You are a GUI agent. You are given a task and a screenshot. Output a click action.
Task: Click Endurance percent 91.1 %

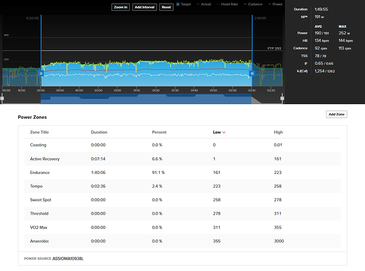[x=158, y=172]
